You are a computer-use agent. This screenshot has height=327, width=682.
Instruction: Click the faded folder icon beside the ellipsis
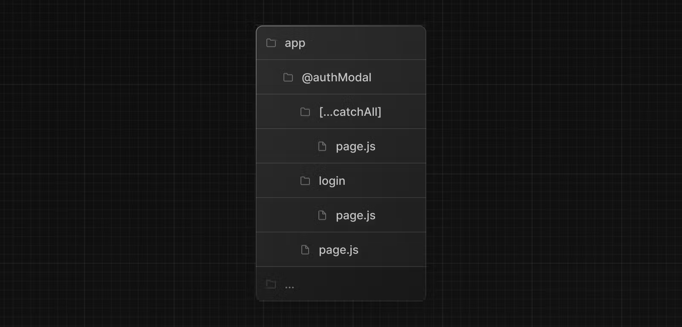tap(271, 284)
